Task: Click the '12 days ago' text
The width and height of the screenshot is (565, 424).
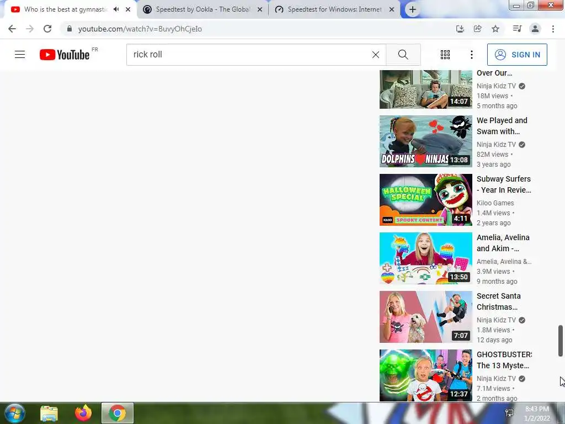Action: coord(494,340)
